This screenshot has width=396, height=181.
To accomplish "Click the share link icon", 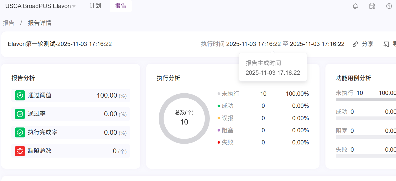I will coord(355,44).
